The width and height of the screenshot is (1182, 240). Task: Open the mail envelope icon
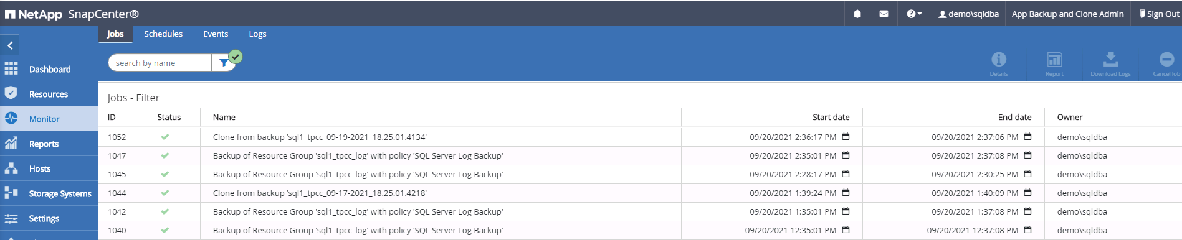click(x=884, y=14)
